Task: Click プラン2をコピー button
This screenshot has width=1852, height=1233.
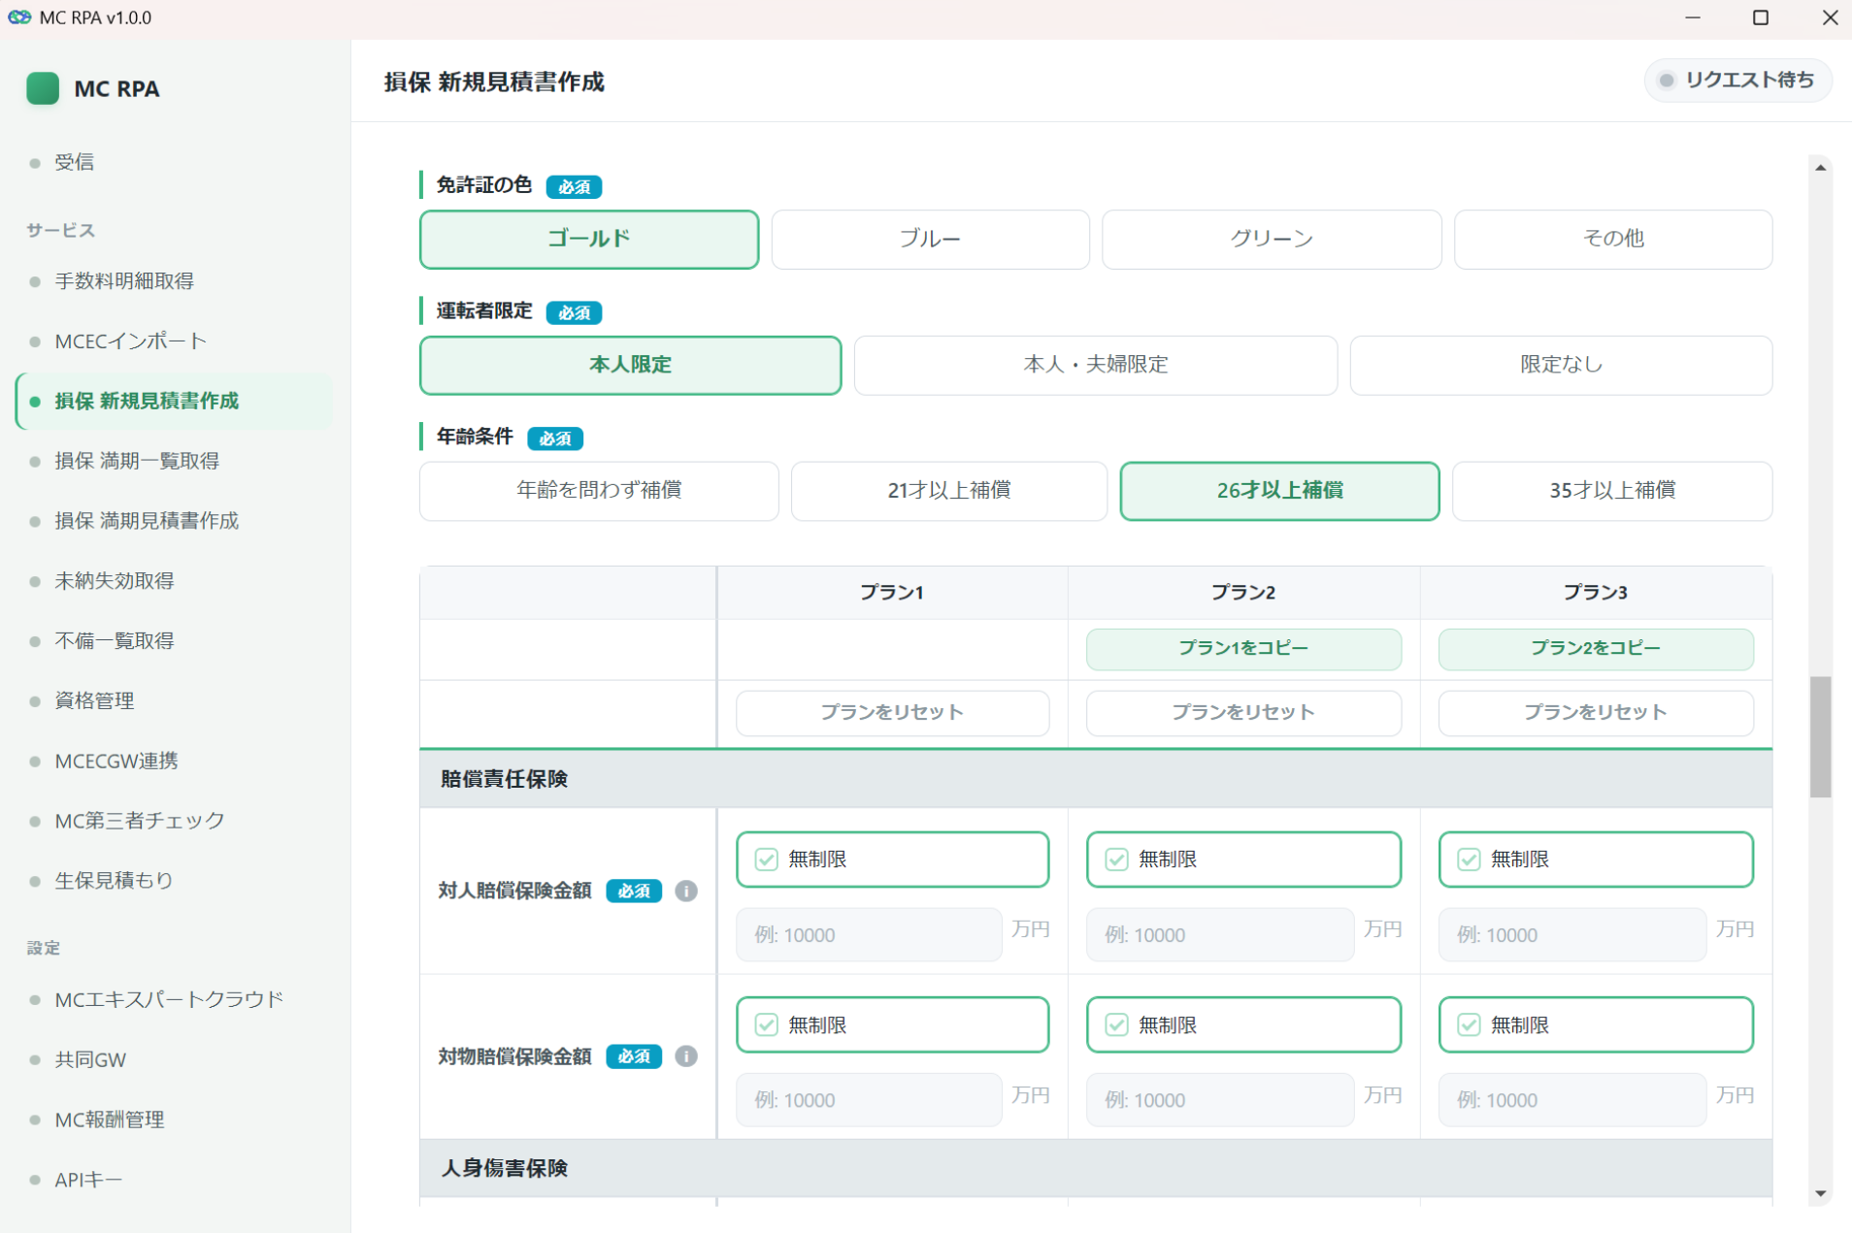Action: point(1596,649)
